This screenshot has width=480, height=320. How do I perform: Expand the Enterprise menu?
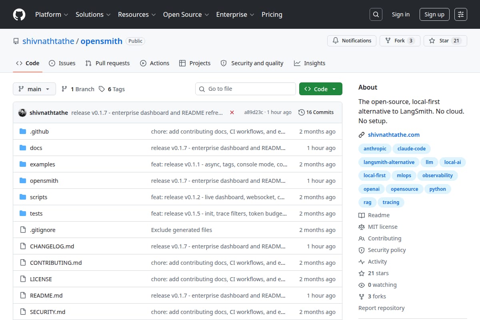[235, 14]
